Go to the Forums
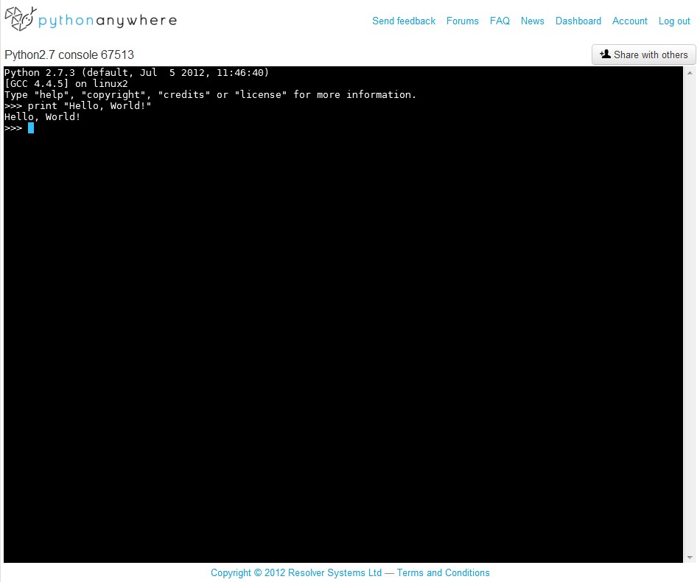The height and width of the screenshot is (582, 700). coord(462,21)
